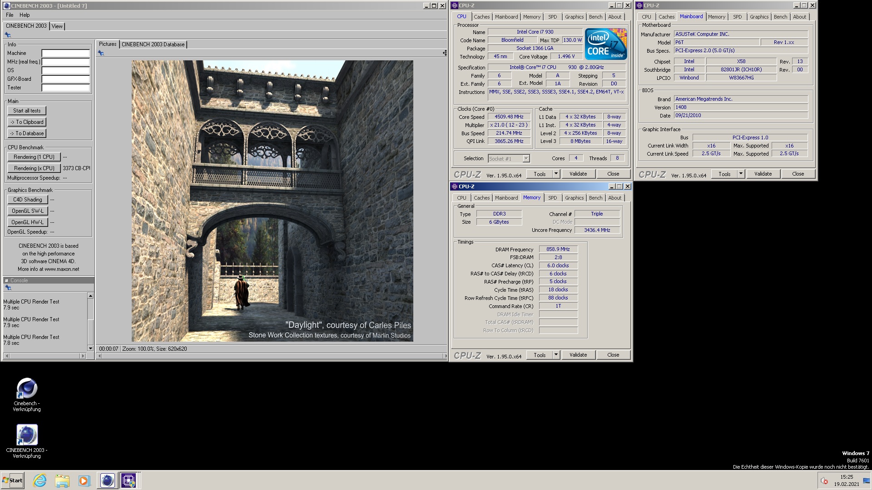Select the CPU-Z taskbar button
Screen dimensions: 872x490
pos(129,480)
